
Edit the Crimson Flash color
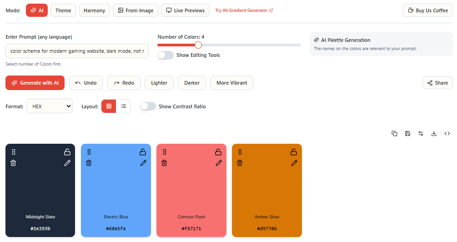(x=218, y=163)
